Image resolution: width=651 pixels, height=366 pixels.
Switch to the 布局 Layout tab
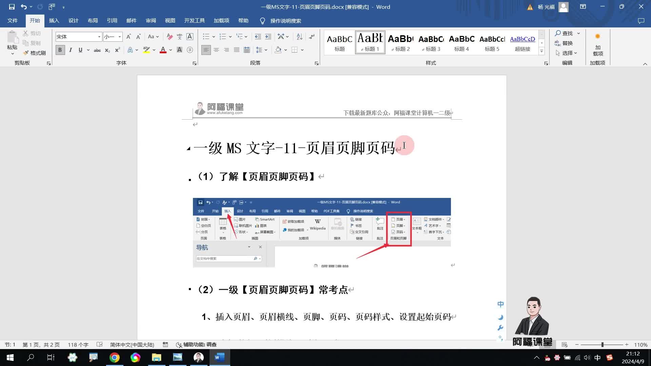93,21
